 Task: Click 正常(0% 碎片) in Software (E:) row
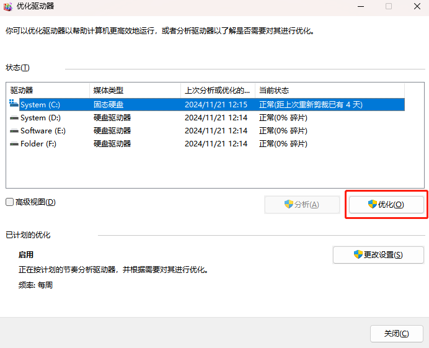coord(283,131)
